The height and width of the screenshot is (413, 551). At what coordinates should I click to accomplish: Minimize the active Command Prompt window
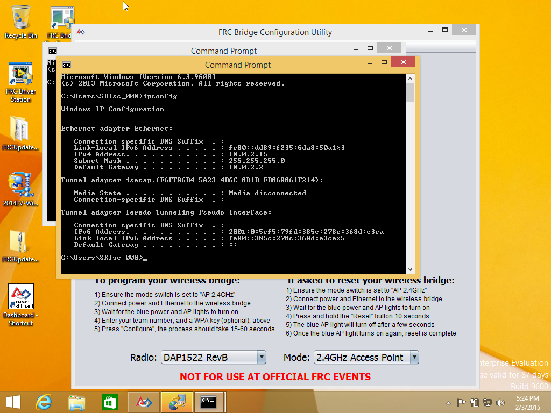click(369, 63)
